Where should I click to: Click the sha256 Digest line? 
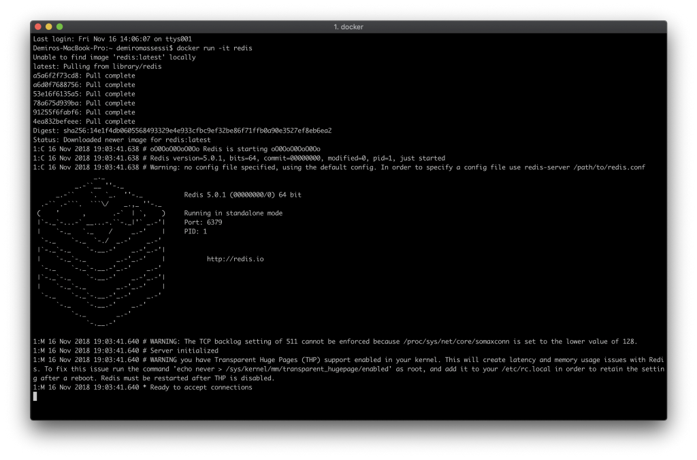coord(182,130)
